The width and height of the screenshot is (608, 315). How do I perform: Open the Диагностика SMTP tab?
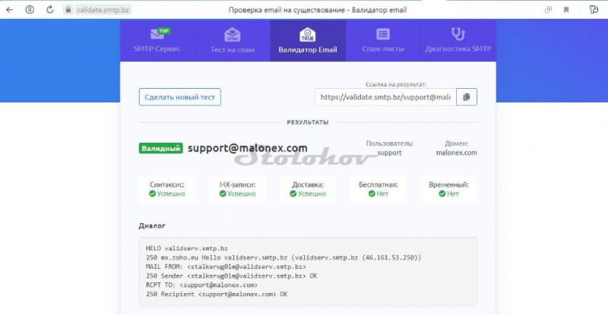click(x=458, y=40)
